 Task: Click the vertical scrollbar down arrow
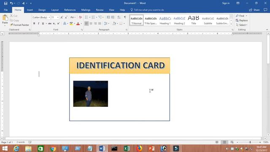tap(268, 135)
